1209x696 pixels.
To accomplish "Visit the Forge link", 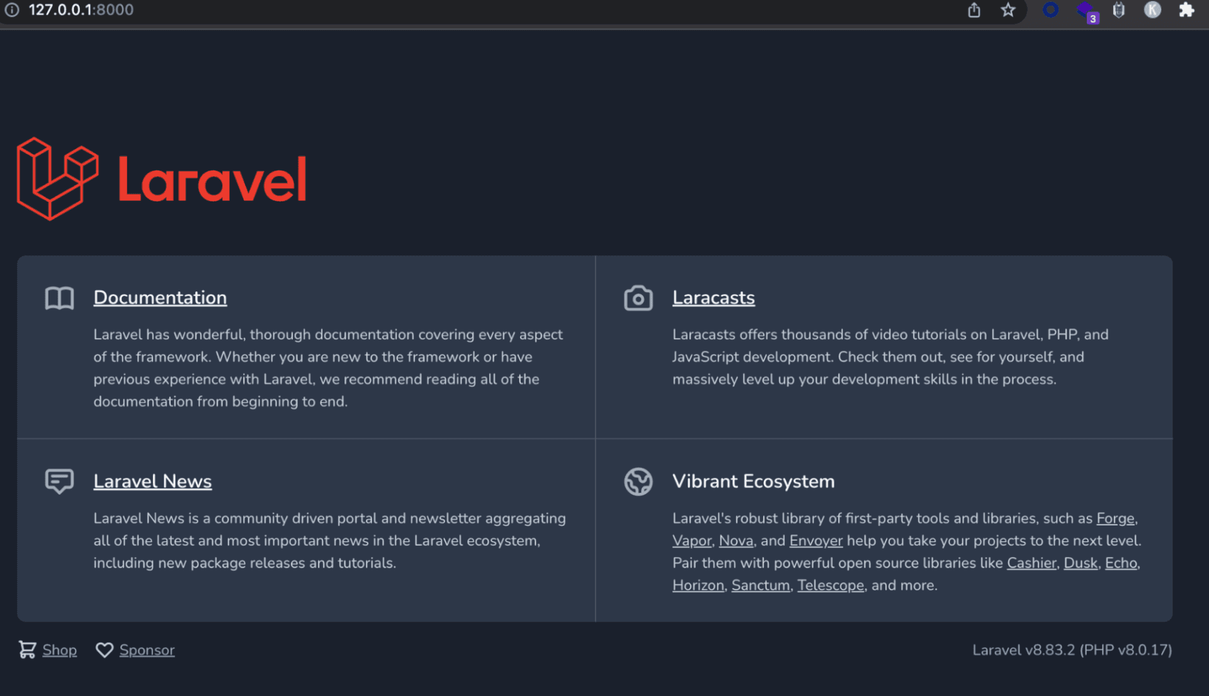I will [x=1115, y=519].
